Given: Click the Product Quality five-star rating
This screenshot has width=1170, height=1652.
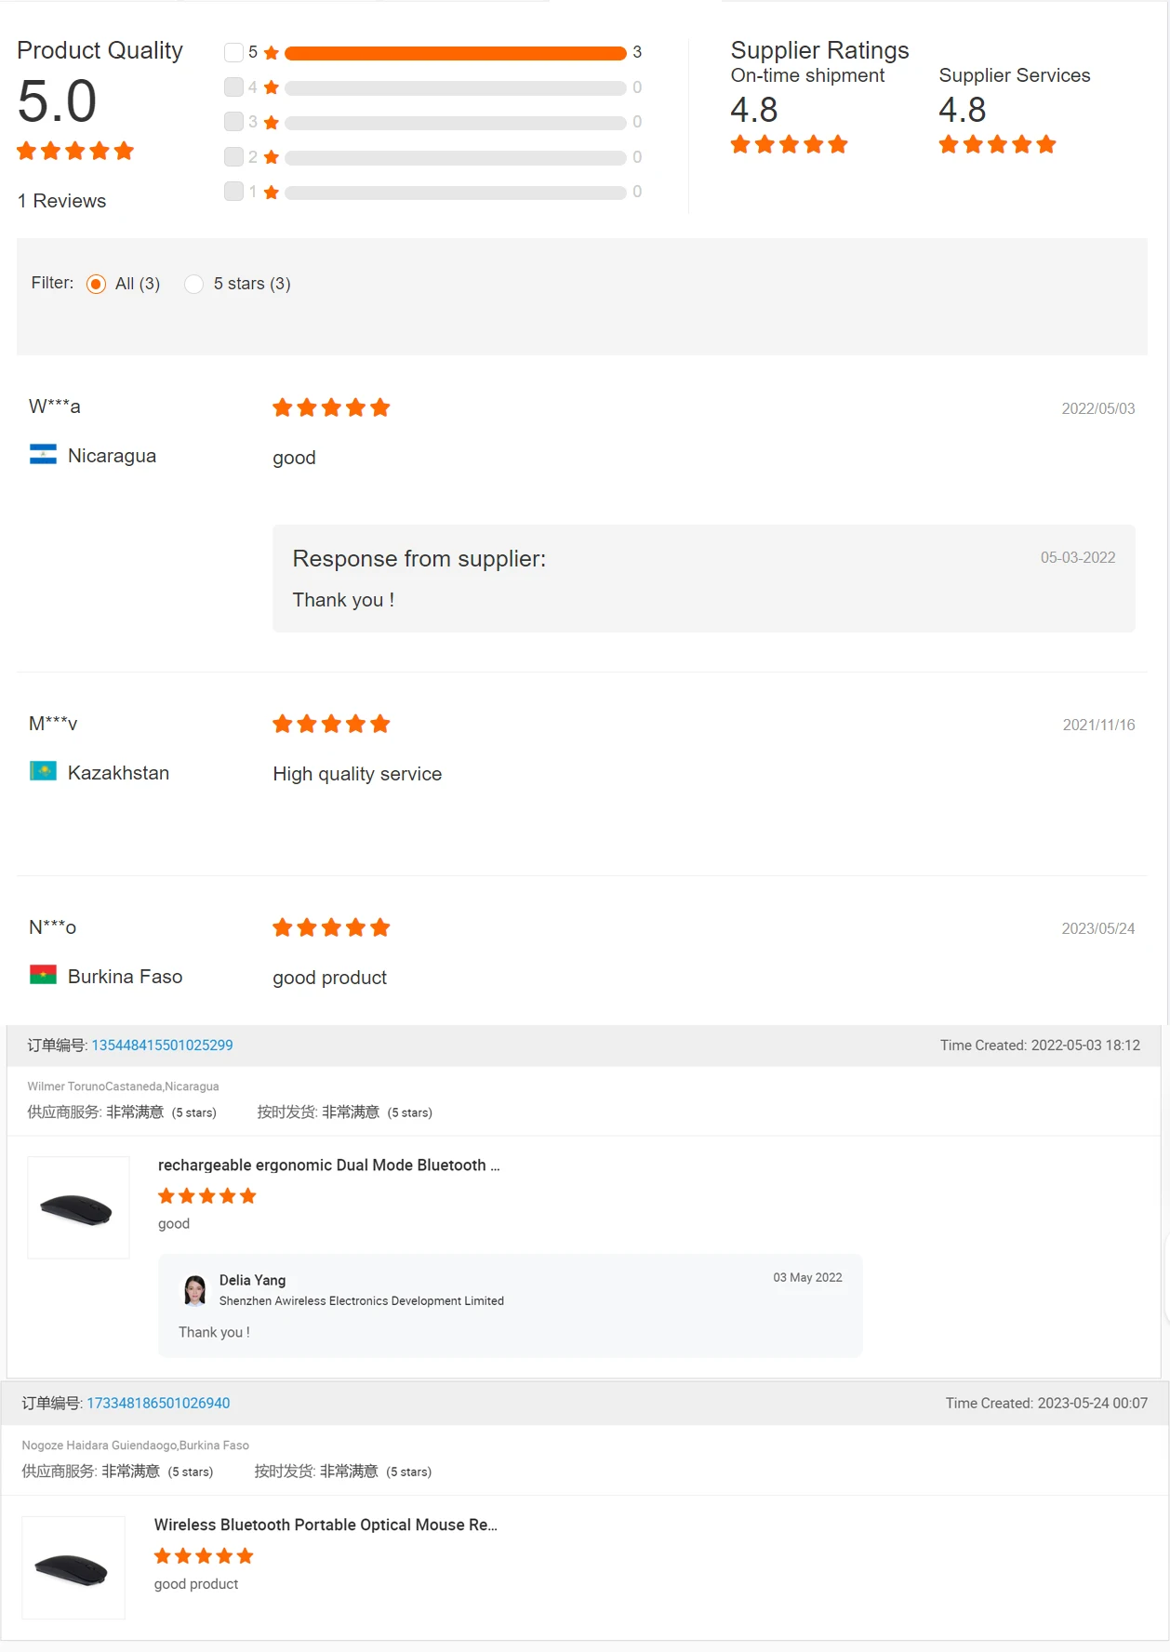Looking at the screenshot, I should (75, 151).
